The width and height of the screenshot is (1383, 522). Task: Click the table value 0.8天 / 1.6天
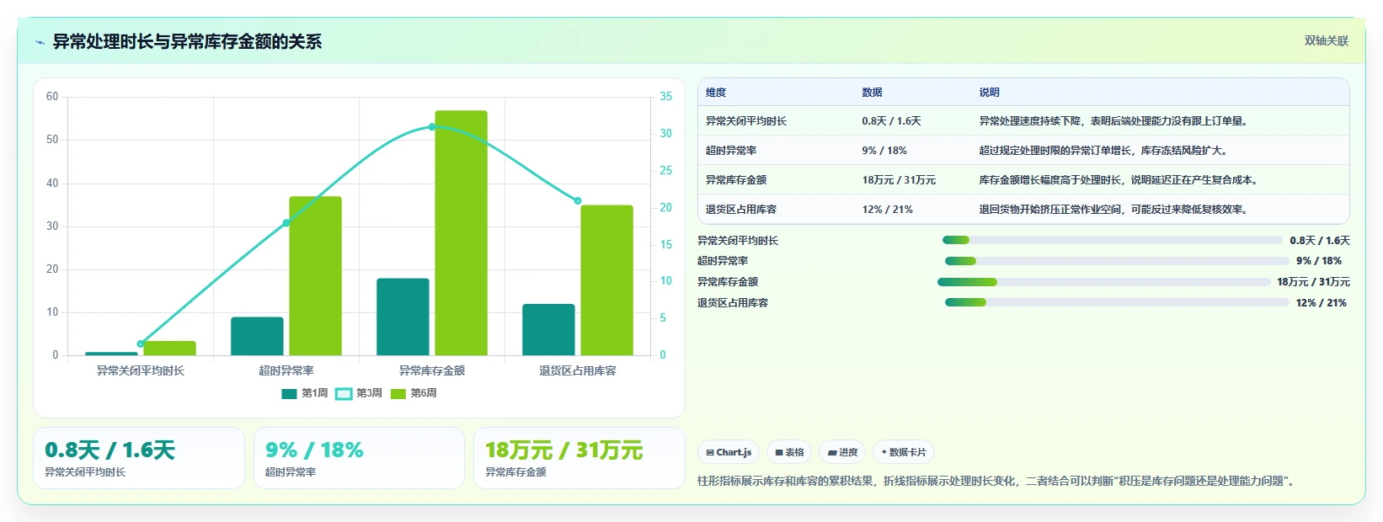[x=891, y=121]
